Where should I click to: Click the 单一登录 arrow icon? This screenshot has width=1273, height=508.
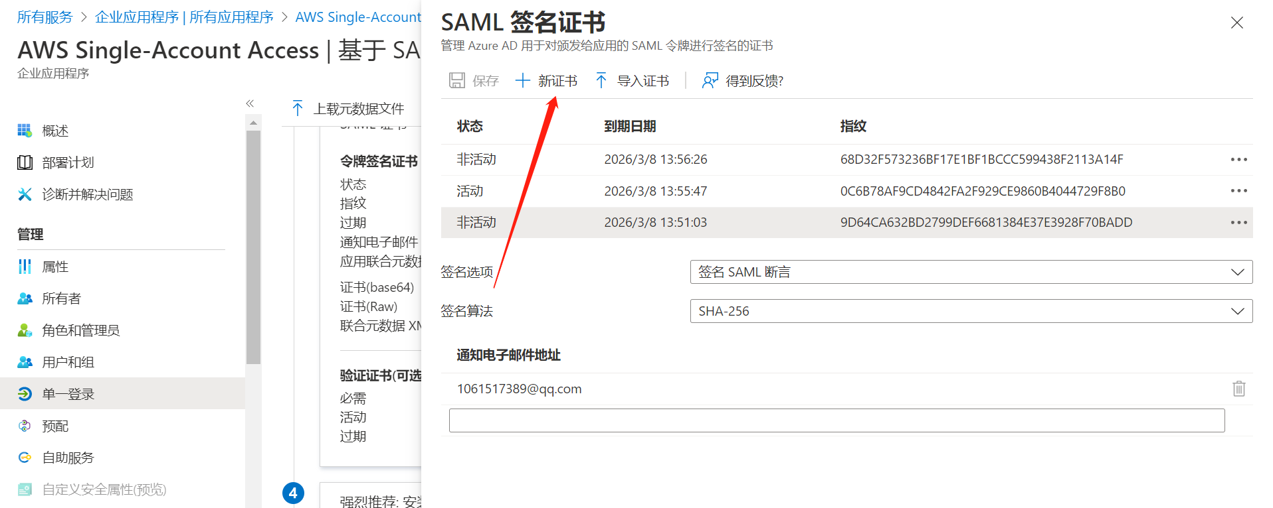[x=25, y=394]
